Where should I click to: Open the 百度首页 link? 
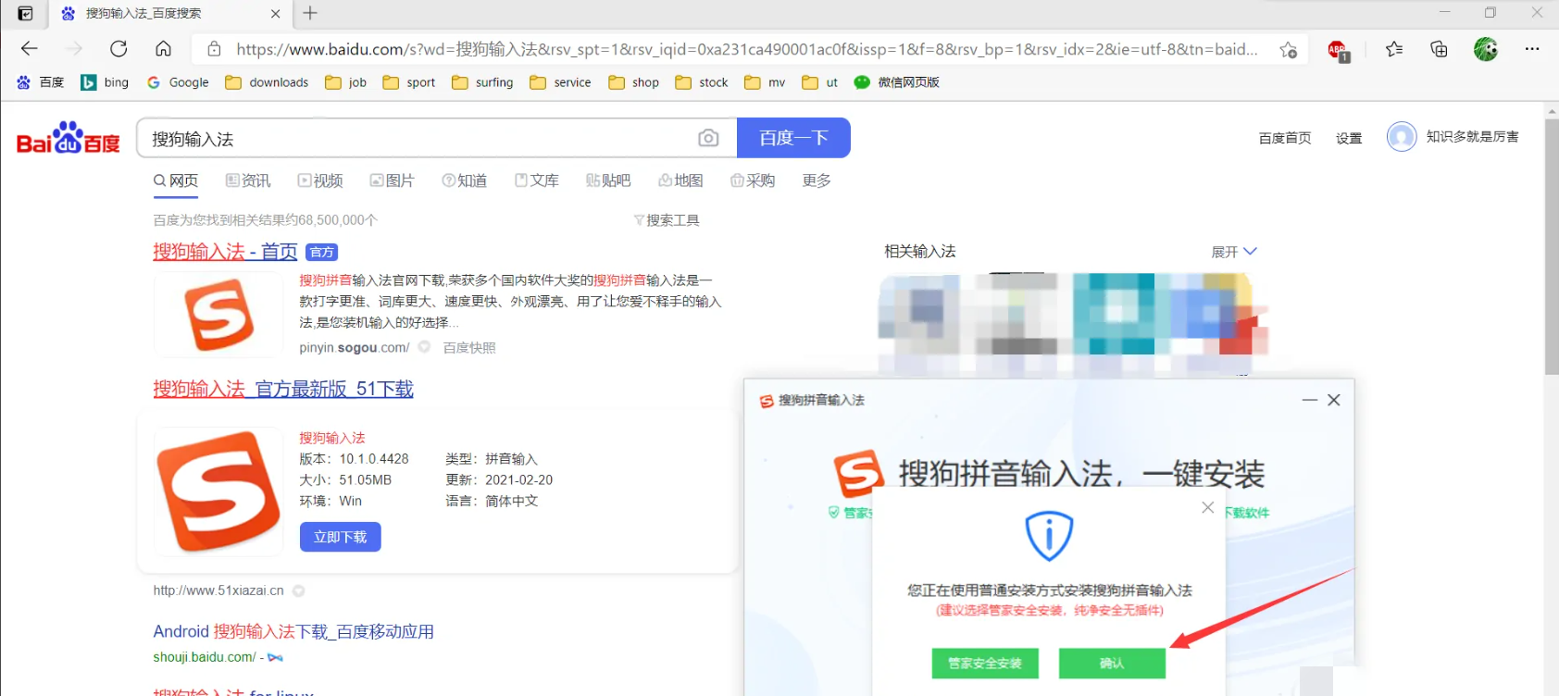(1285, 138)
